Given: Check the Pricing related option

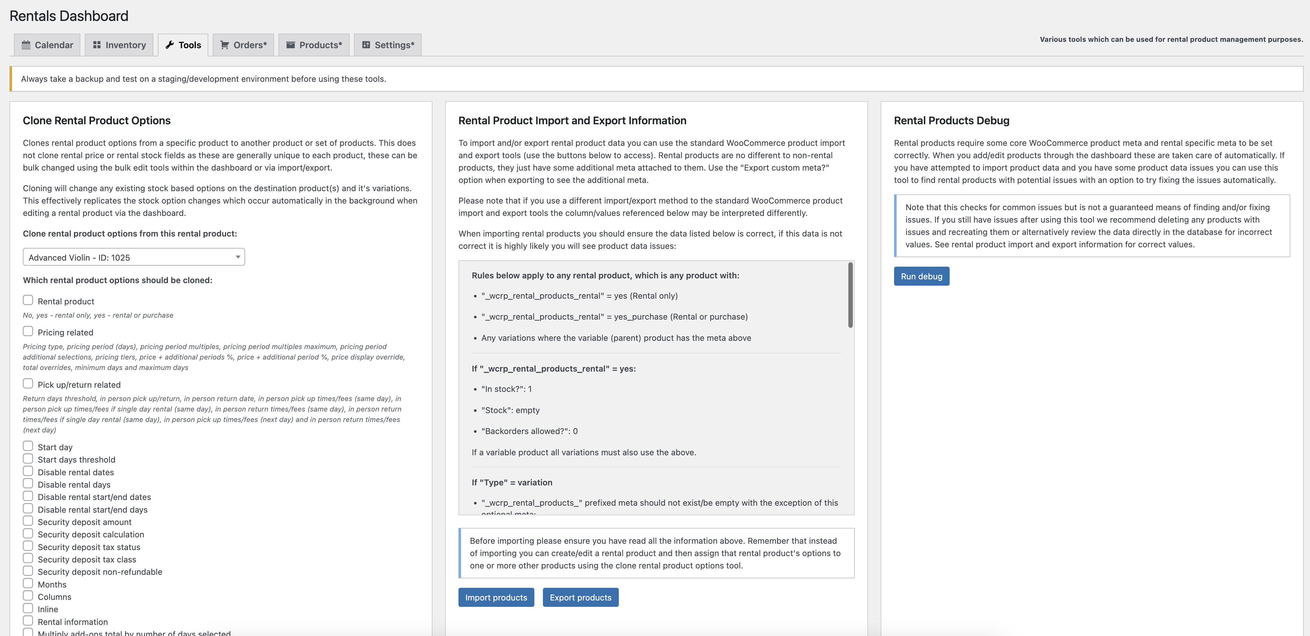Looking at the screenshot, I should [x=28, y=331].
